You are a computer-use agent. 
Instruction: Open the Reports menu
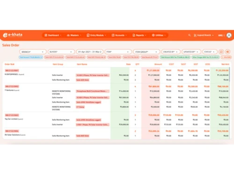coord(139,35)
